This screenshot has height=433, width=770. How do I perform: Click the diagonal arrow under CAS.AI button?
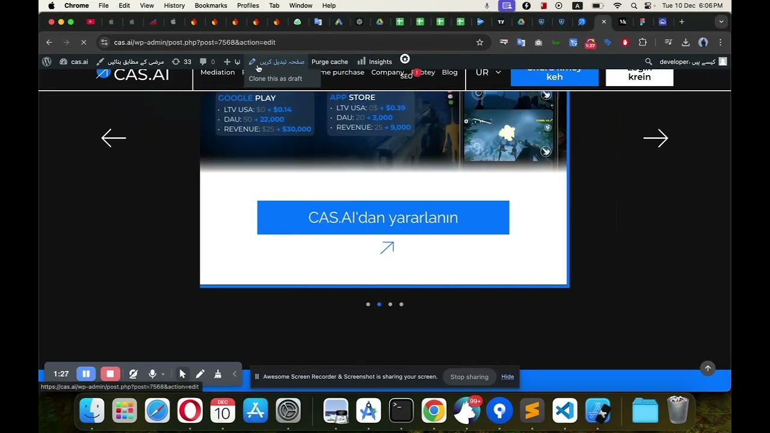pyautogui.click(x=387, y=248)
